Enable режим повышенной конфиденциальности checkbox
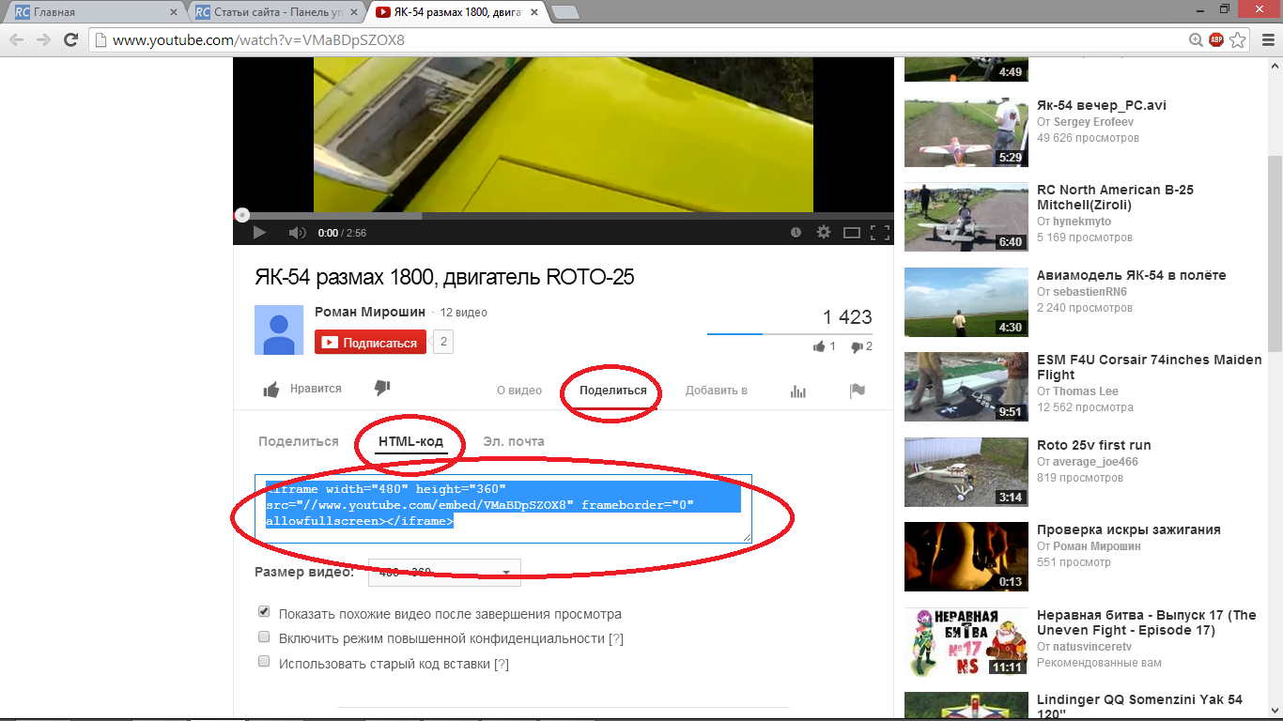 [x=264, y=637]
